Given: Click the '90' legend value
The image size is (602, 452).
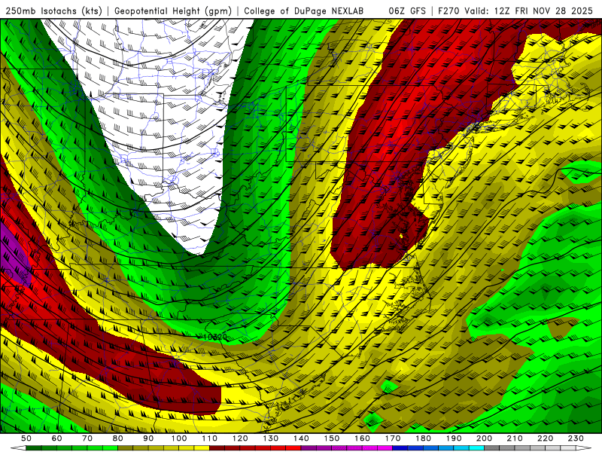Looking at the screenshot, I should (148, 438).
